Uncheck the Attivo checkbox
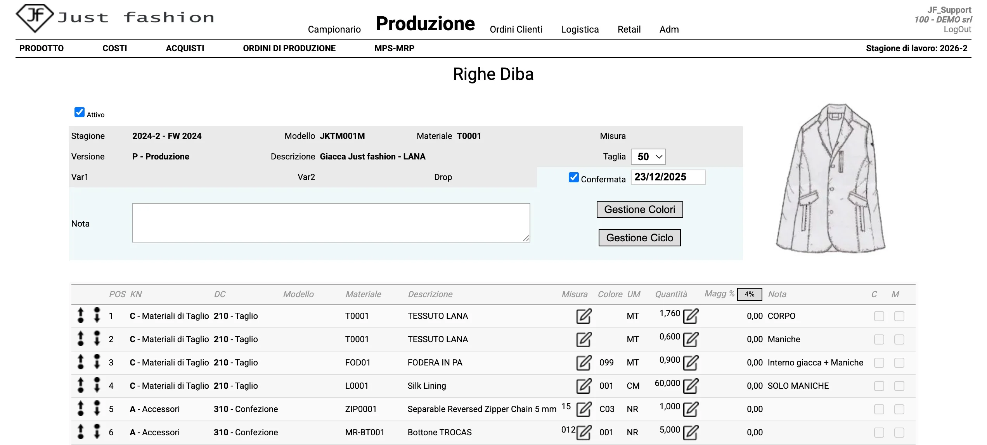Image resolution: width=987 pixels, height=445 pixels. click(80, 112)
